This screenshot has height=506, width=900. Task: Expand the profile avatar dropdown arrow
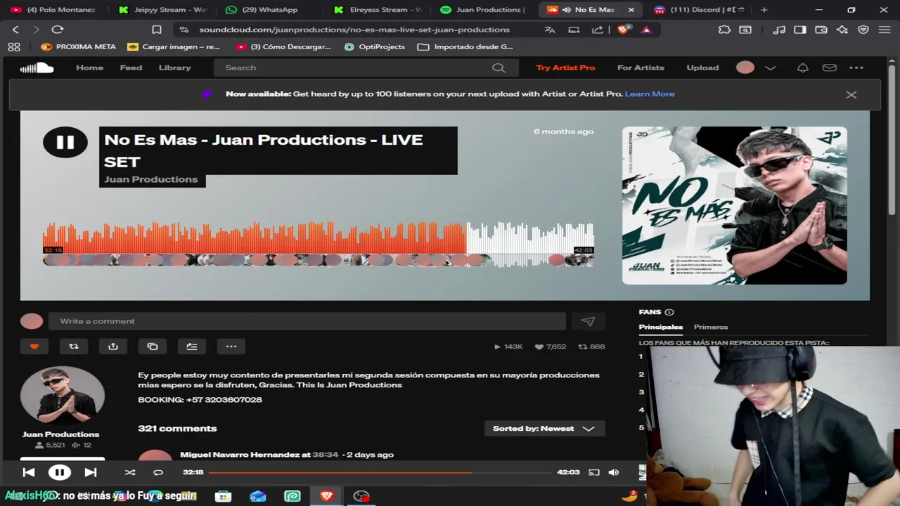(x=771, y=68)
